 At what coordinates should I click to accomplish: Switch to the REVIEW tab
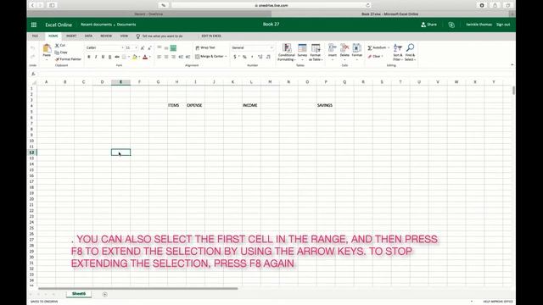[x=106, y=36]
